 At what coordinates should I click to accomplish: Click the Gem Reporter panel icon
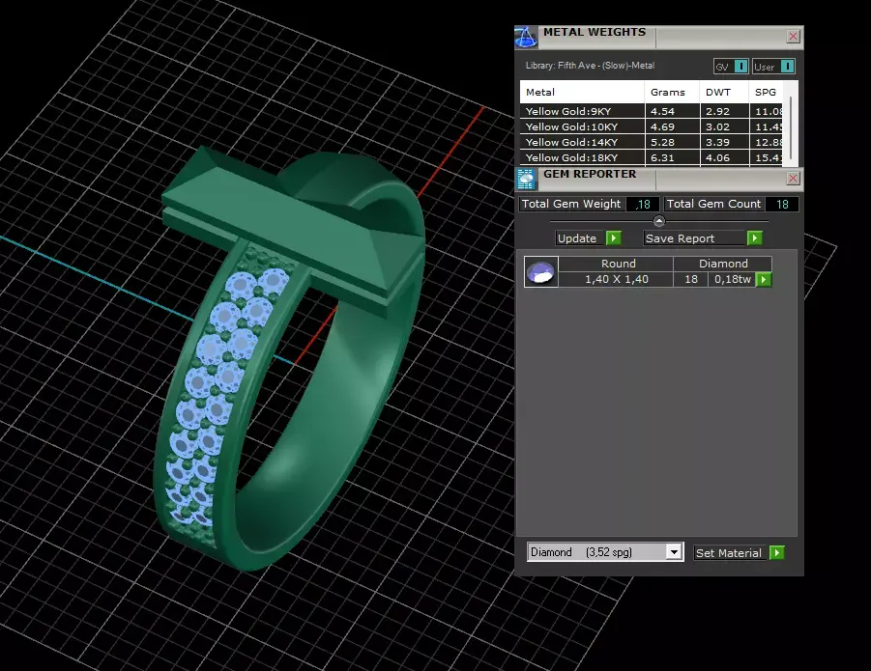point(526,180)
